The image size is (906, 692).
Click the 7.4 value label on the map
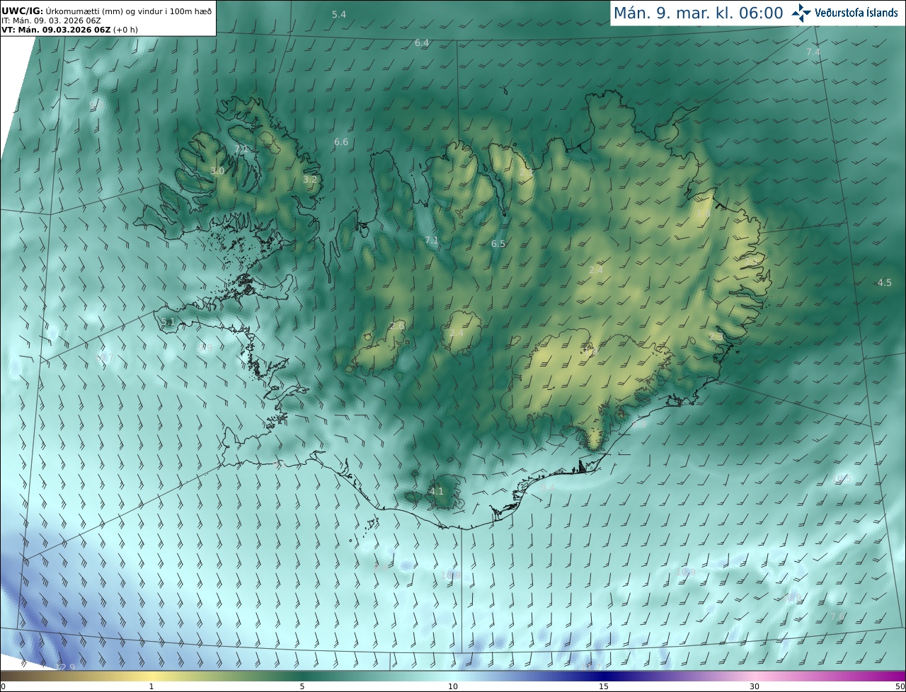(x=813, y=52)
